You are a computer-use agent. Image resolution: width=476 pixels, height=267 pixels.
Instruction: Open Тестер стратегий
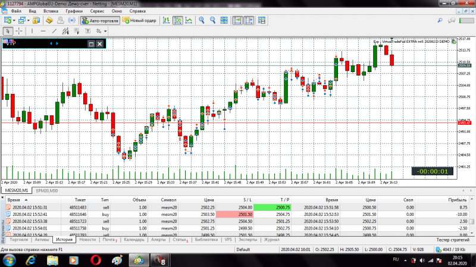[x=453, y=240]
